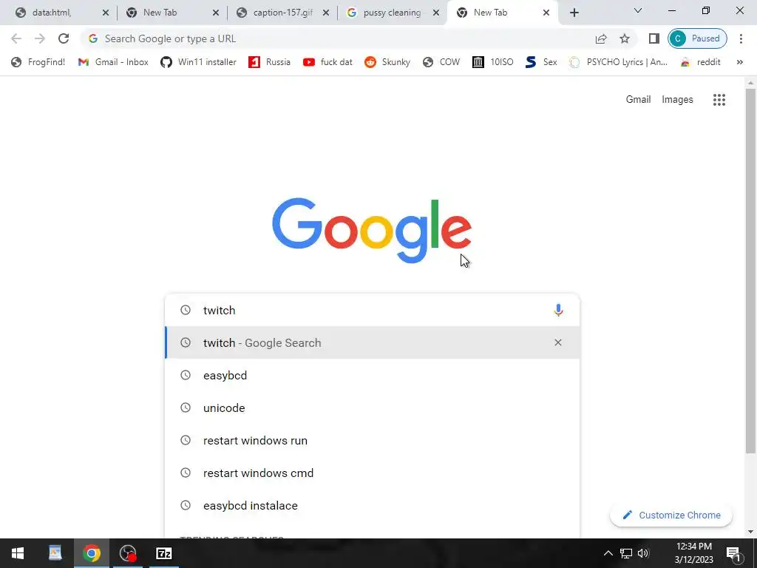Screen dimensions: 757x568
Task: Show more bookmarks with the double chevron
Action: click(x=739, y=62)
